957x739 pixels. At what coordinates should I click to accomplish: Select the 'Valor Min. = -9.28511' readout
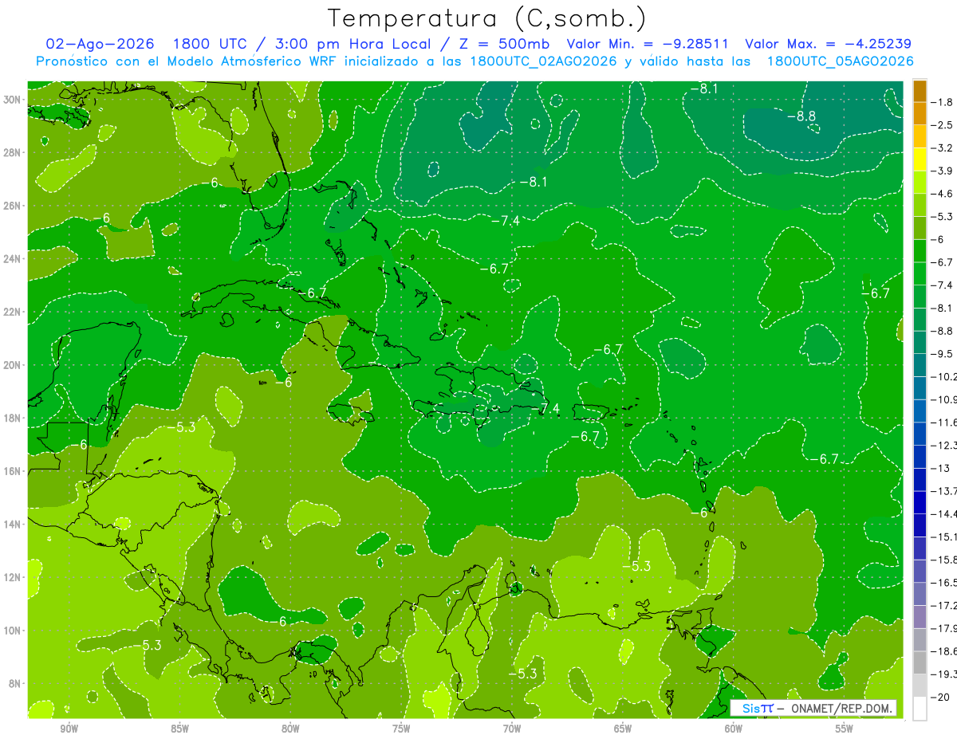[x=649, y=44]
